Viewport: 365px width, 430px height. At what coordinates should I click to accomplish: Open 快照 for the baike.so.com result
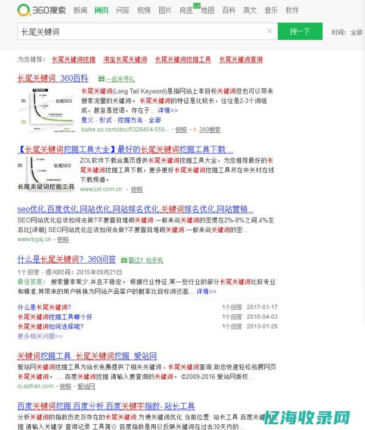point(181,129)
